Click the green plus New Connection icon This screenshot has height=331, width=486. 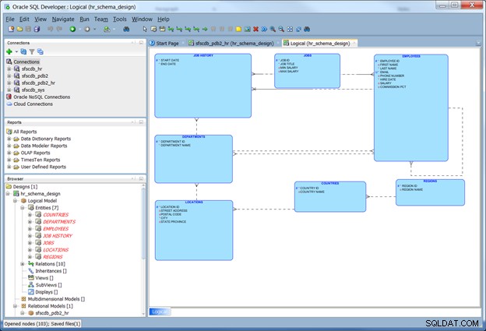pyautogui.click(x=9, y=51)
